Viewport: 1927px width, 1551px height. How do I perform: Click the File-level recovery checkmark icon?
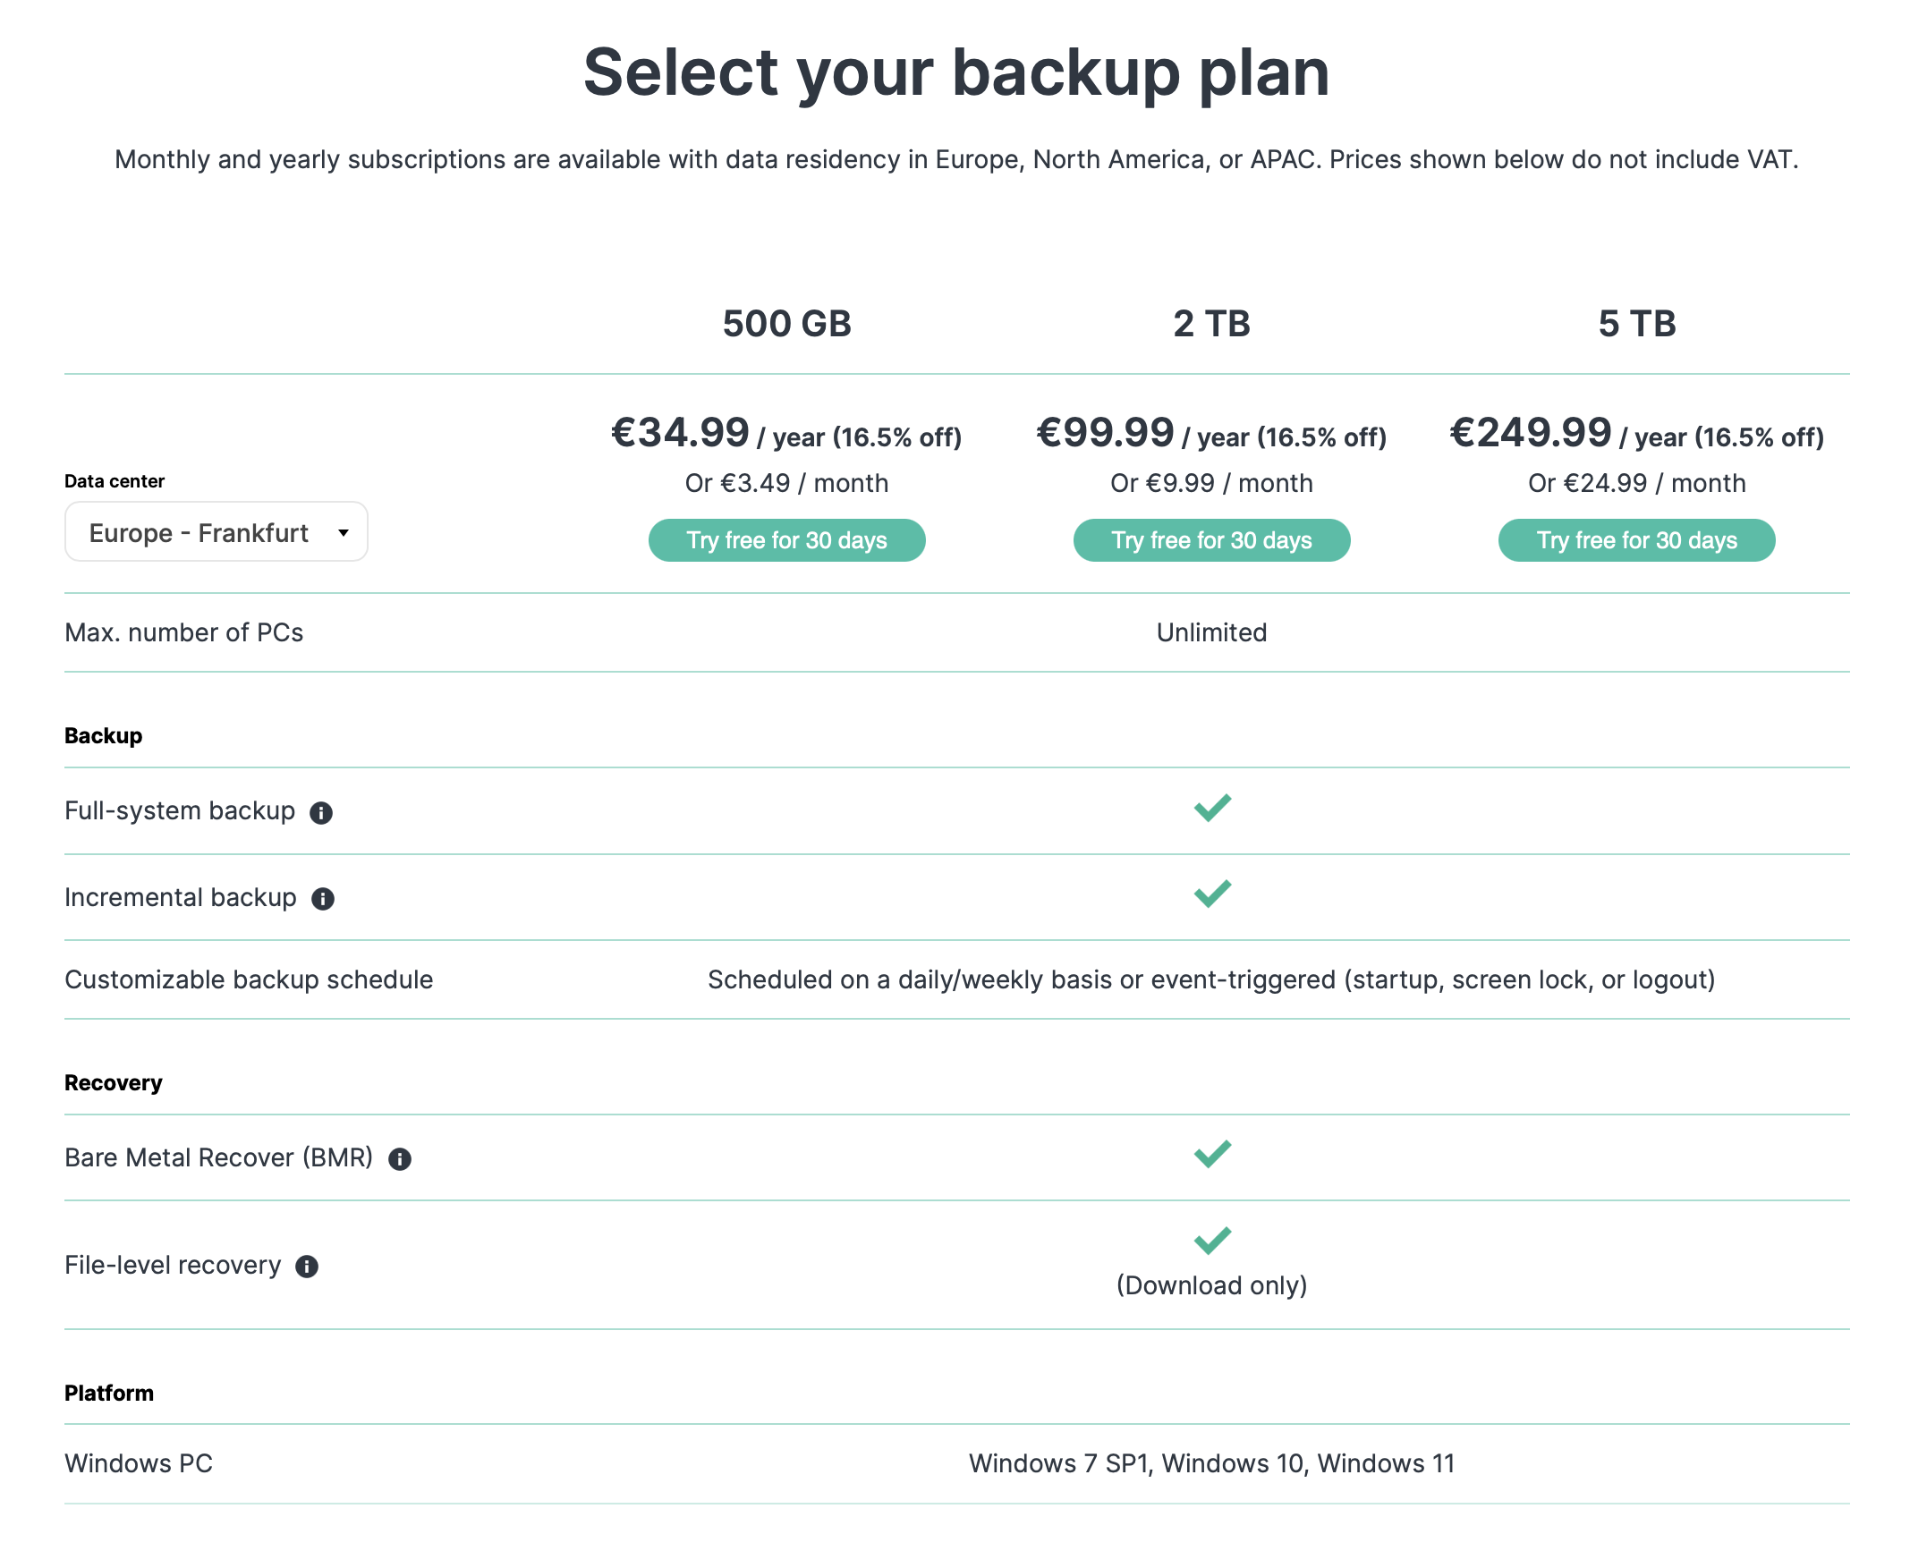click(1212, 1241)
